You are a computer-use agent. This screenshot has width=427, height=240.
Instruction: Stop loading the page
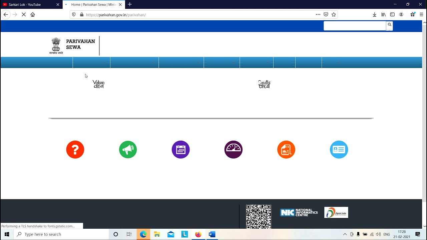point(24,15)
